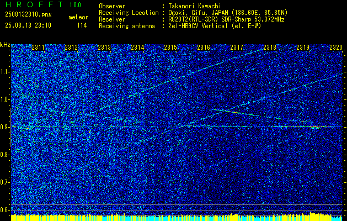
Task: Click the 2315 time marker
Action: tap(170, 48)
